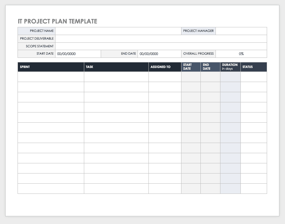Select the START DATE table column header
Image resolution: width=285 pixels, height=224 pixels.
[191, 67]
